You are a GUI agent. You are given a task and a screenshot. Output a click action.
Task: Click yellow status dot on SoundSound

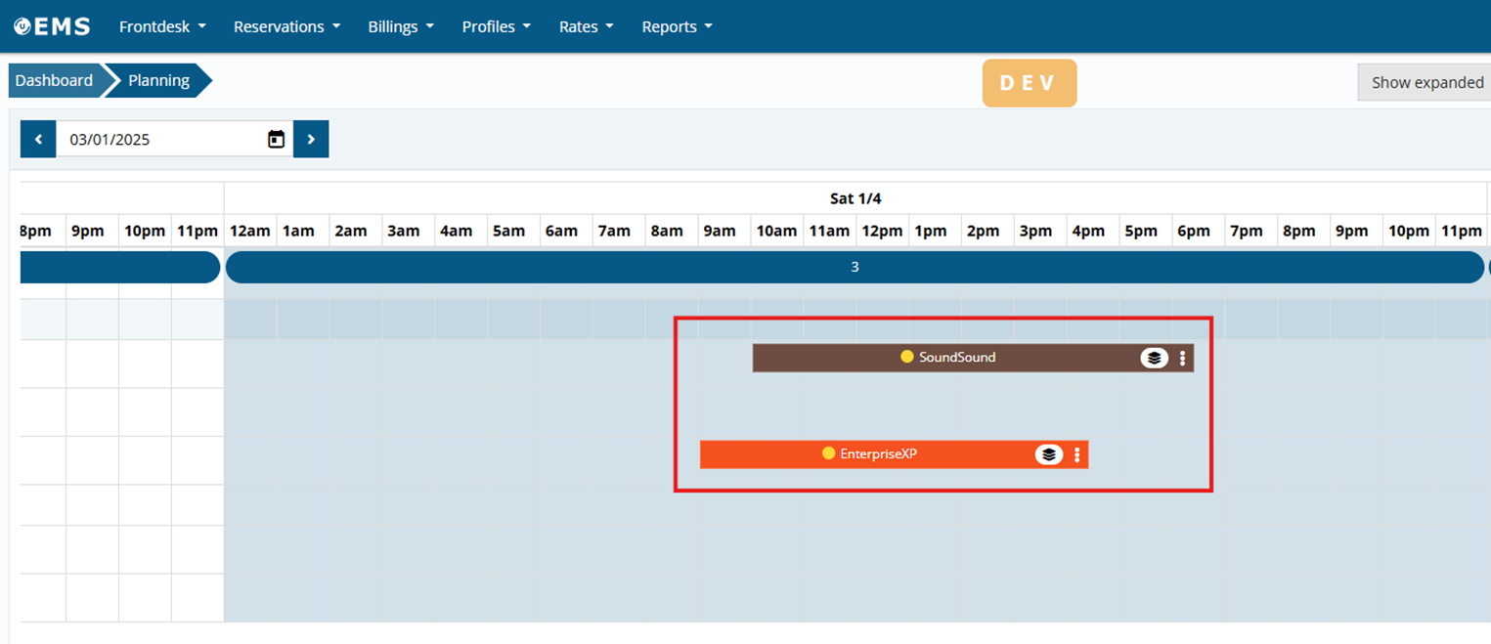point(907,358)
